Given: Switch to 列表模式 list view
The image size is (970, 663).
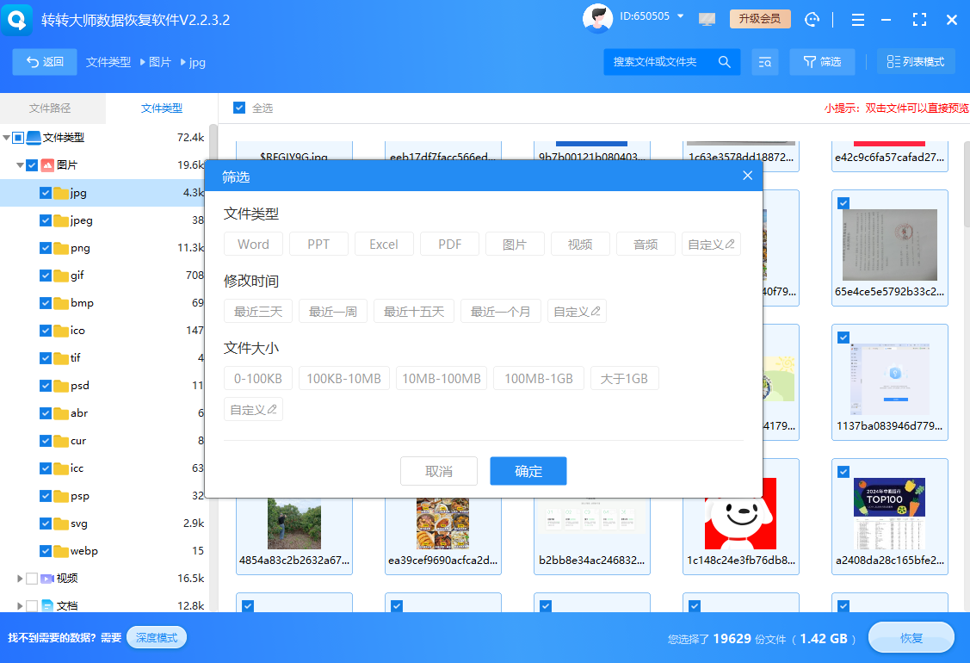Looking at the screenshot, I should (x=915, y=61).
